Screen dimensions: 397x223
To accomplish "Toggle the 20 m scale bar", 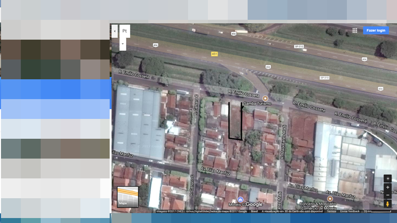I will tap(377, 211).
